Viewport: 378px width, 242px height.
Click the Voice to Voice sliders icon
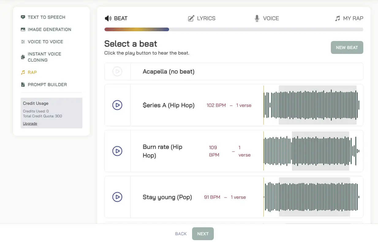click(23, 42)
